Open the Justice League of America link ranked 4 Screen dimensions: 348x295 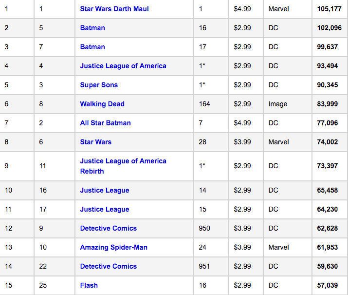click(123, 66)
